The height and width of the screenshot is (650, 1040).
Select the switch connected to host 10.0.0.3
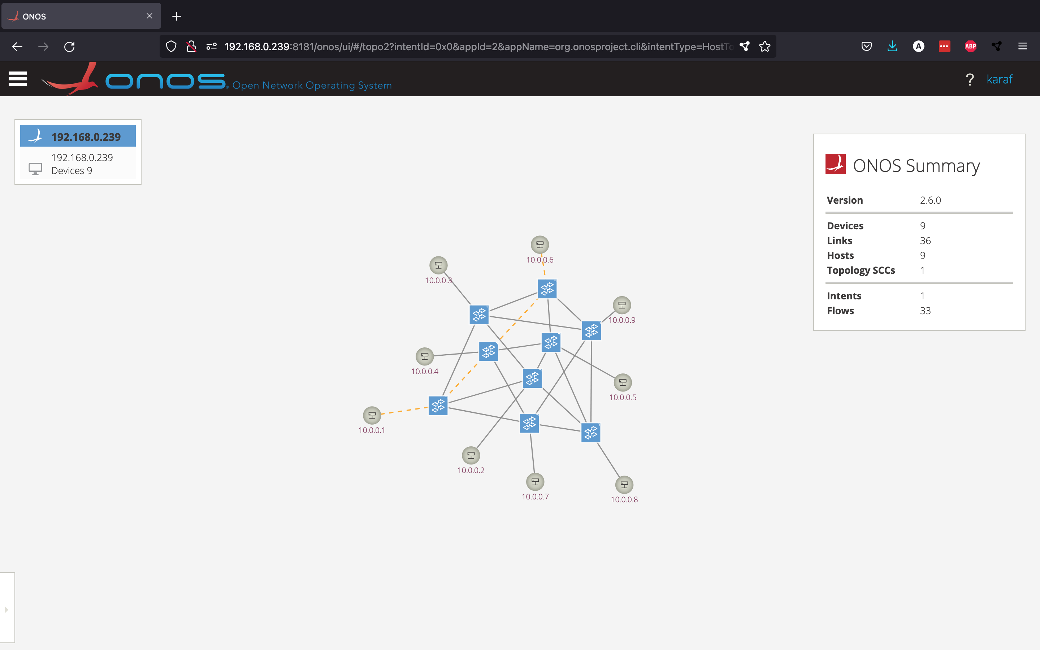479,315
